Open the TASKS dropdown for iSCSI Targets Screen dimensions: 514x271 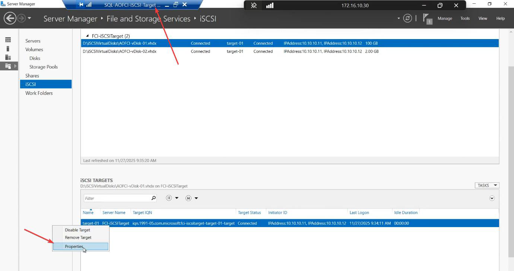point(487,185)
